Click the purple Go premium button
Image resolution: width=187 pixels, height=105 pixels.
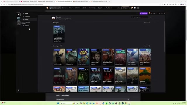[x=143, y=13]
